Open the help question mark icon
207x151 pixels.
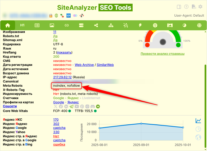(x=186, y=7)
